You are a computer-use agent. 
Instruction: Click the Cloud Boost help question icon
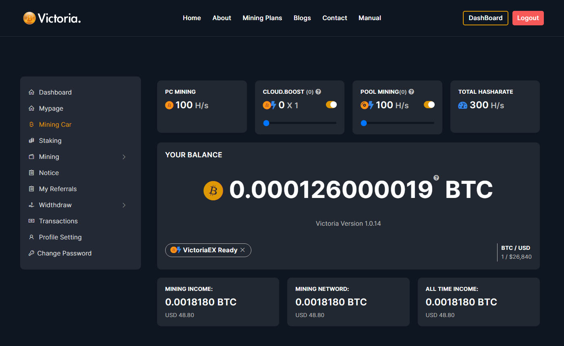coord(318,92)
